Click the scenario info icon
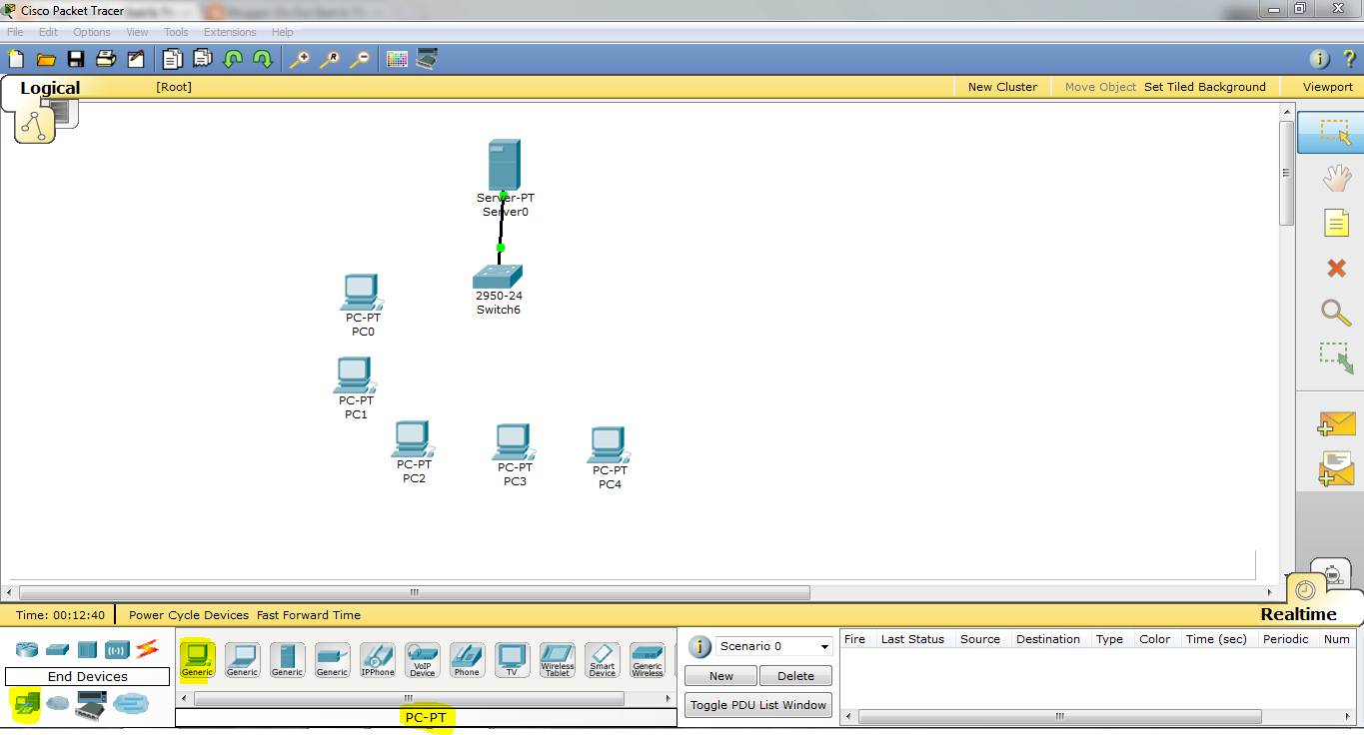Screen dimensions: 1364x735 pyautogui.click(x=699, y=646)
